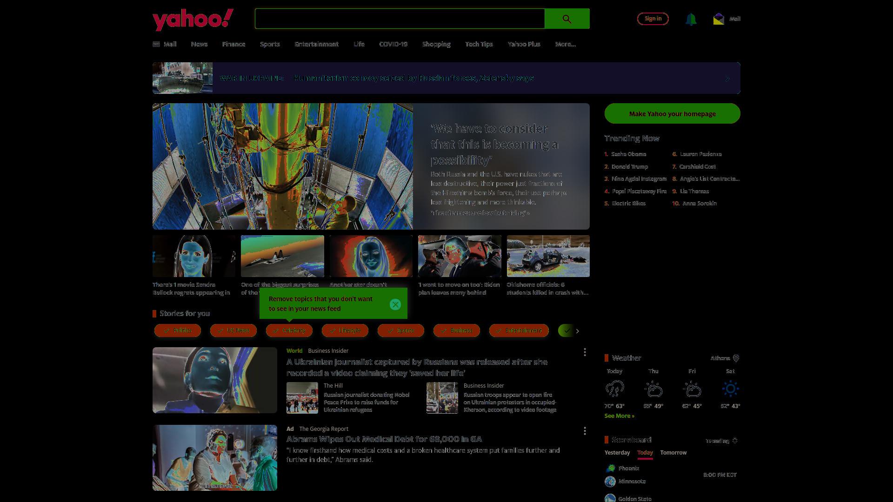Click the Sign in button
Viewport: 893px width, 502px height.
(653, 19)
